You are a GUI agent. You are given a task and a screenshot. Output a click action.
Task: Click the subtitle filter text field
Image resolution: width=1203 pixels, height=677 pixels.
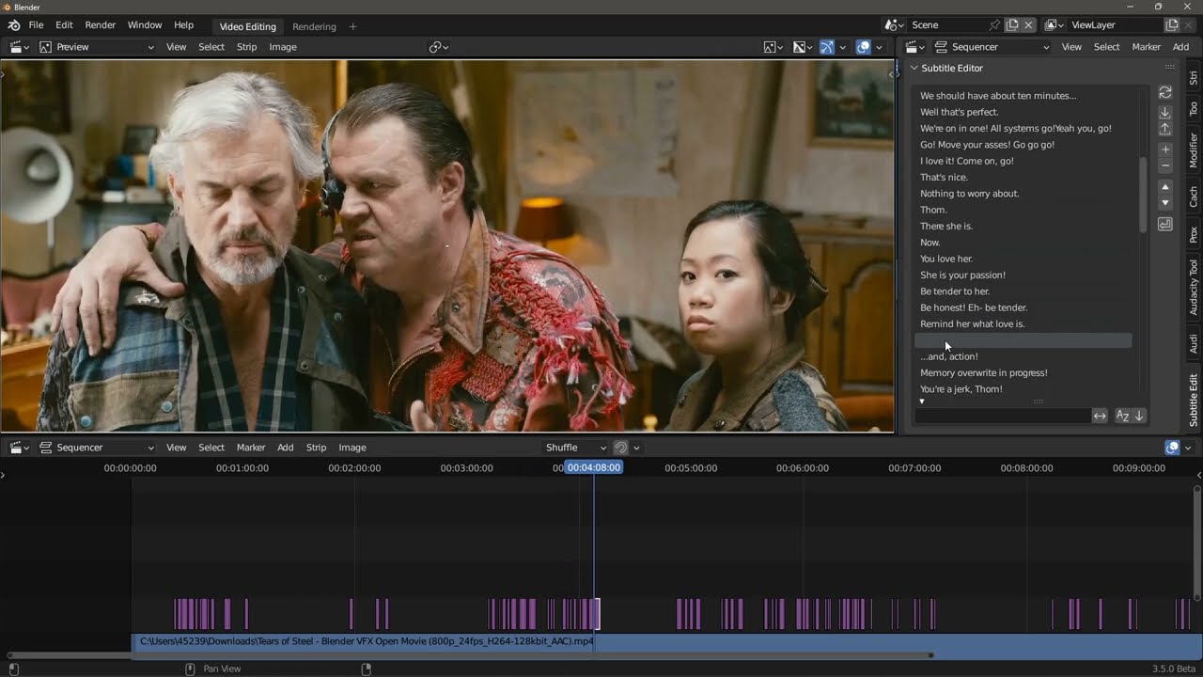pos(1002,416)
